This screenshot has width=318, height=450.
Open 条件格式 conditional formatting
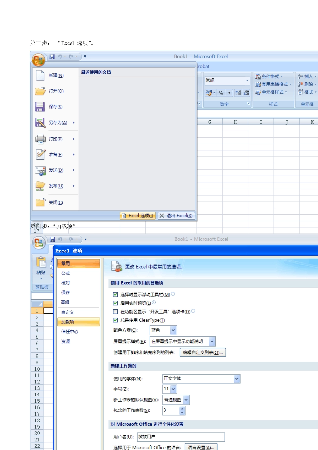coord(269,76)
